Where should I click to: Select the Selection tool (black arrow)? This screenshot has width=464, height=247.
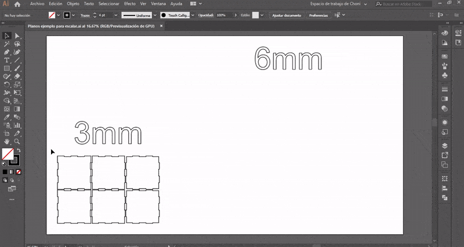(7, 36)
